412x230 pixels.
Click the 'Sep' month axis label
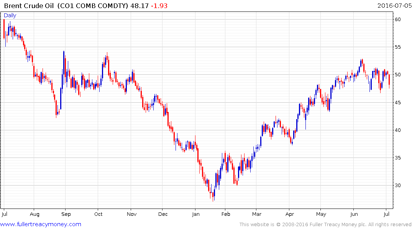(x=66, y=214)
